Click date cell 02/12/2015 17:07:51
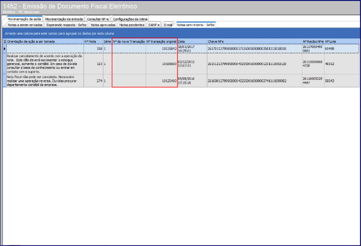 coord(192,64)
